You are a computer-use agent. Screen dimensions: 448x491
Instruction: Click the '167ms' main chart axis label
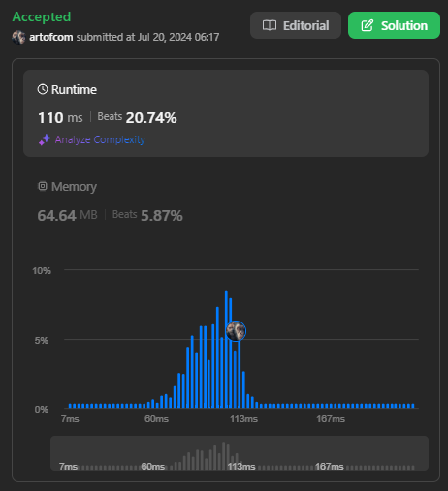(331, 419)
